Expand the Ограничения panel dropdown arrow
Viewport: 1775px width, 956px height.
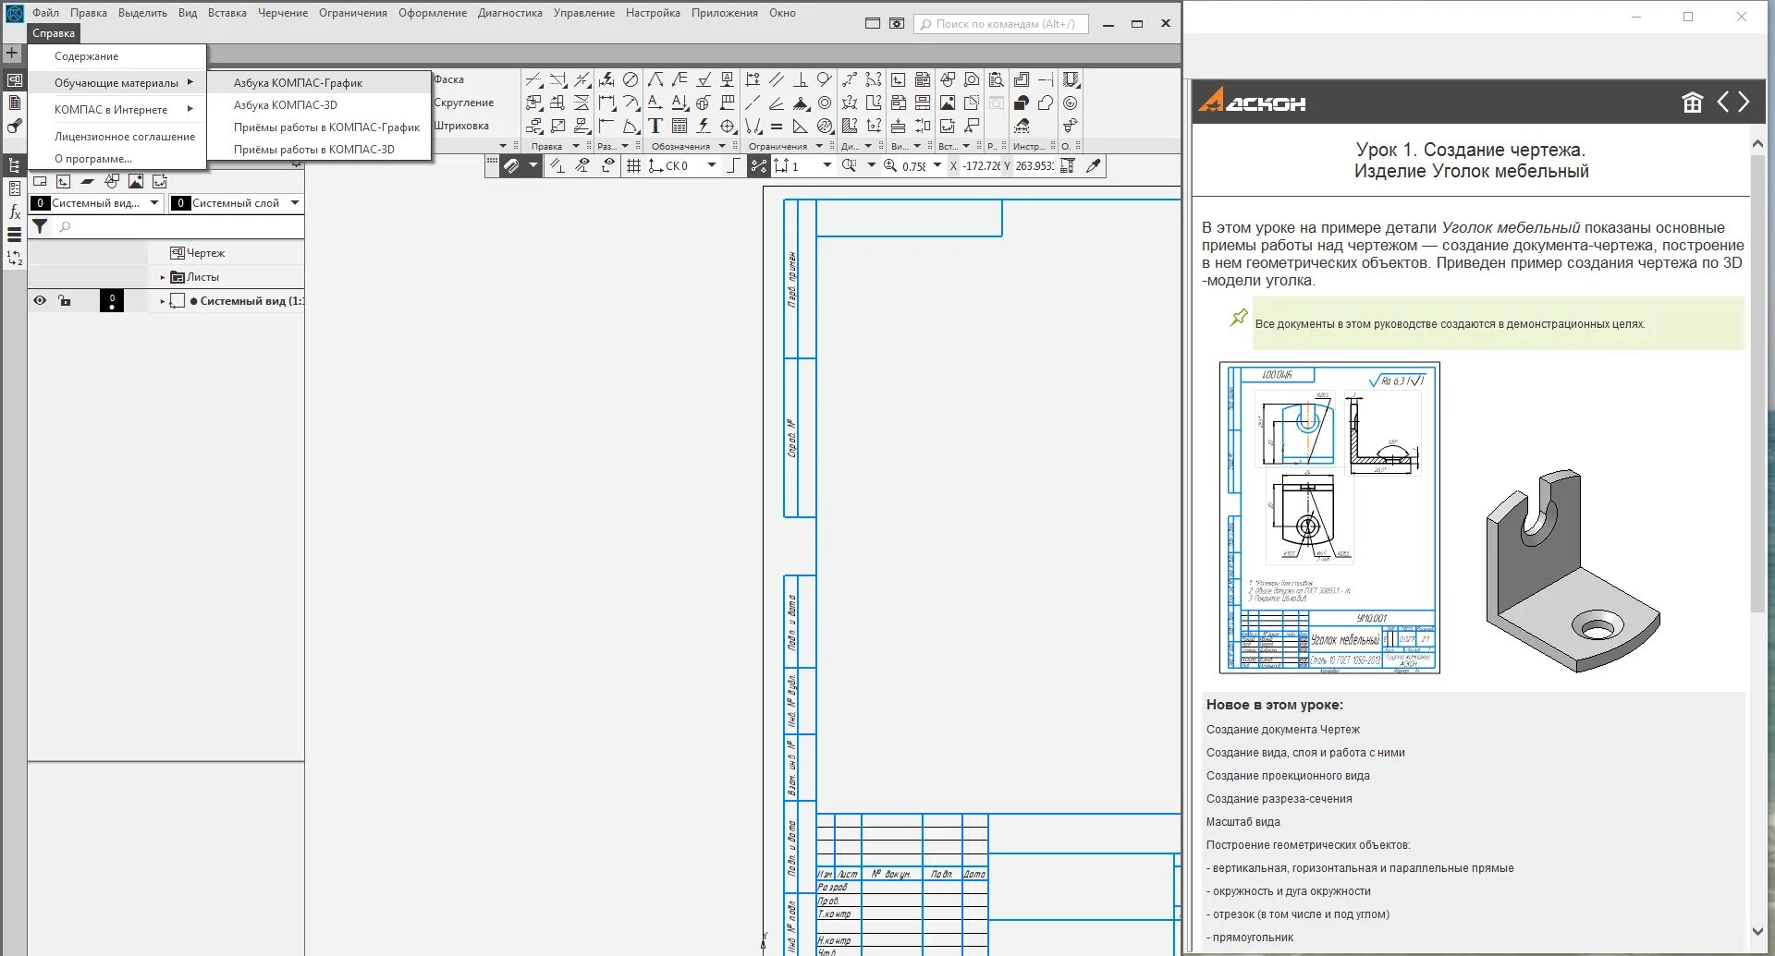819,146
